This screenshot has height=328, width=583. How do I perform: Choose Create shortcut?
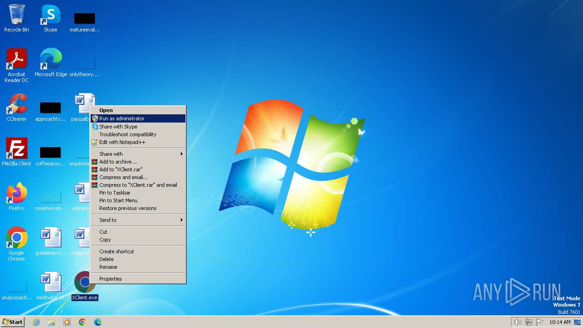138,251
